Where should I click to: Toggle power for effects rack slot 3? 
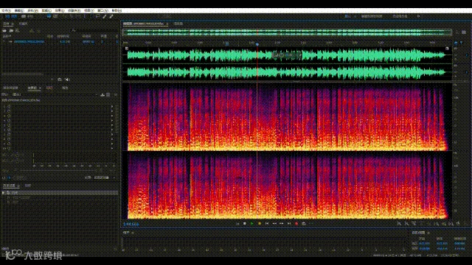[x=9, y=116]
